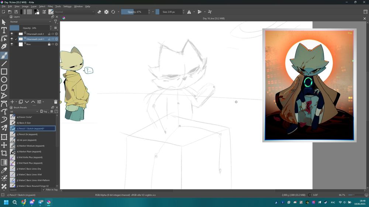This screenshot has height=207, width=369.
Task: Select the Shape Select arrow tool
Action: pos(4,22)
